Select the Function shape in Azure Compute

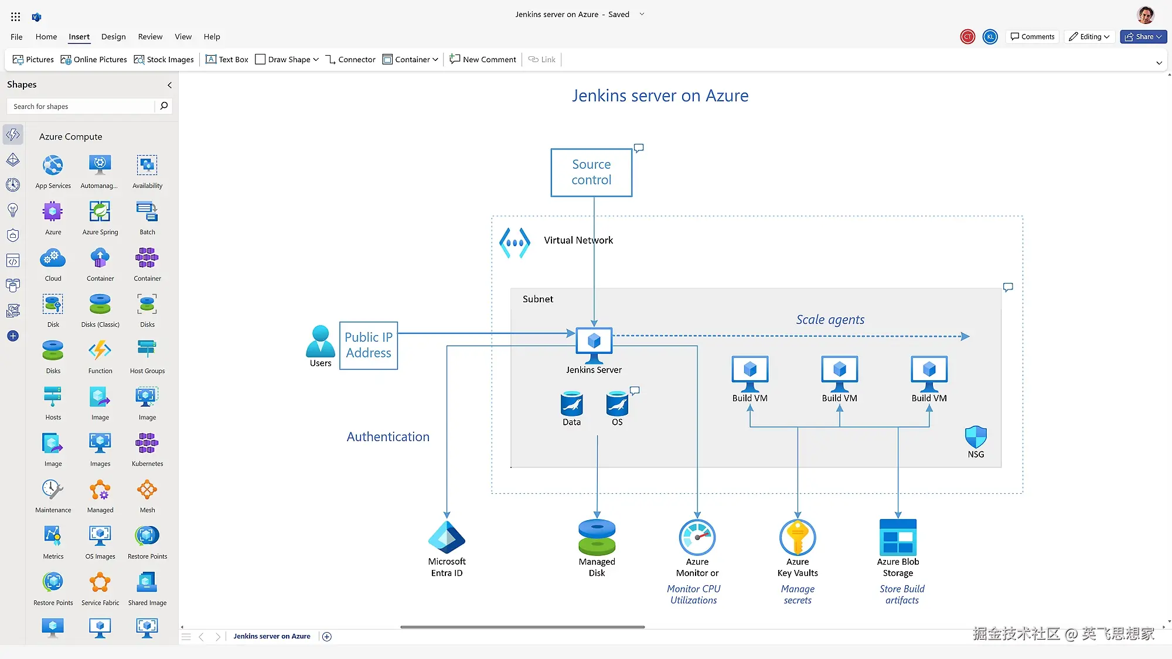pos(100,351)
